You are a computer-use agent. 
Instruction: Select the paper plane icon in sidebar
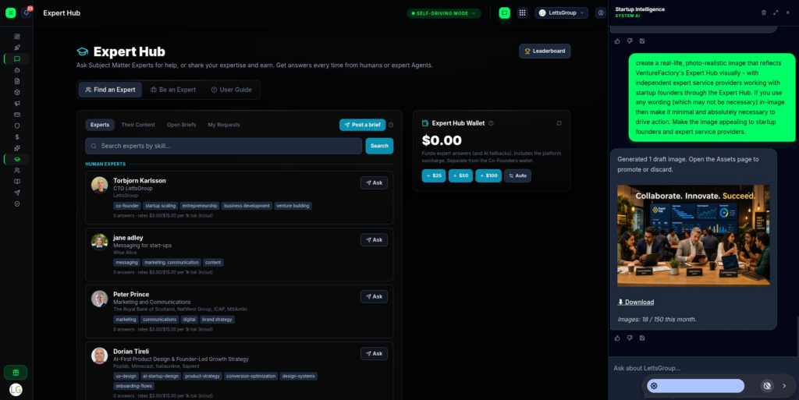17,193
